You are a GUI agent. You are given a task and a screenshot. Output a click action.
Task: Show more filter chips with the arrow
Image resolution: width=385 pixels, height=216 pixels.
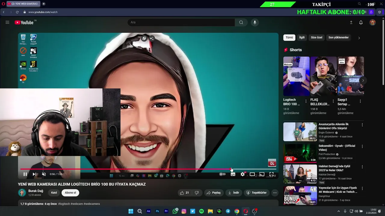359,38
